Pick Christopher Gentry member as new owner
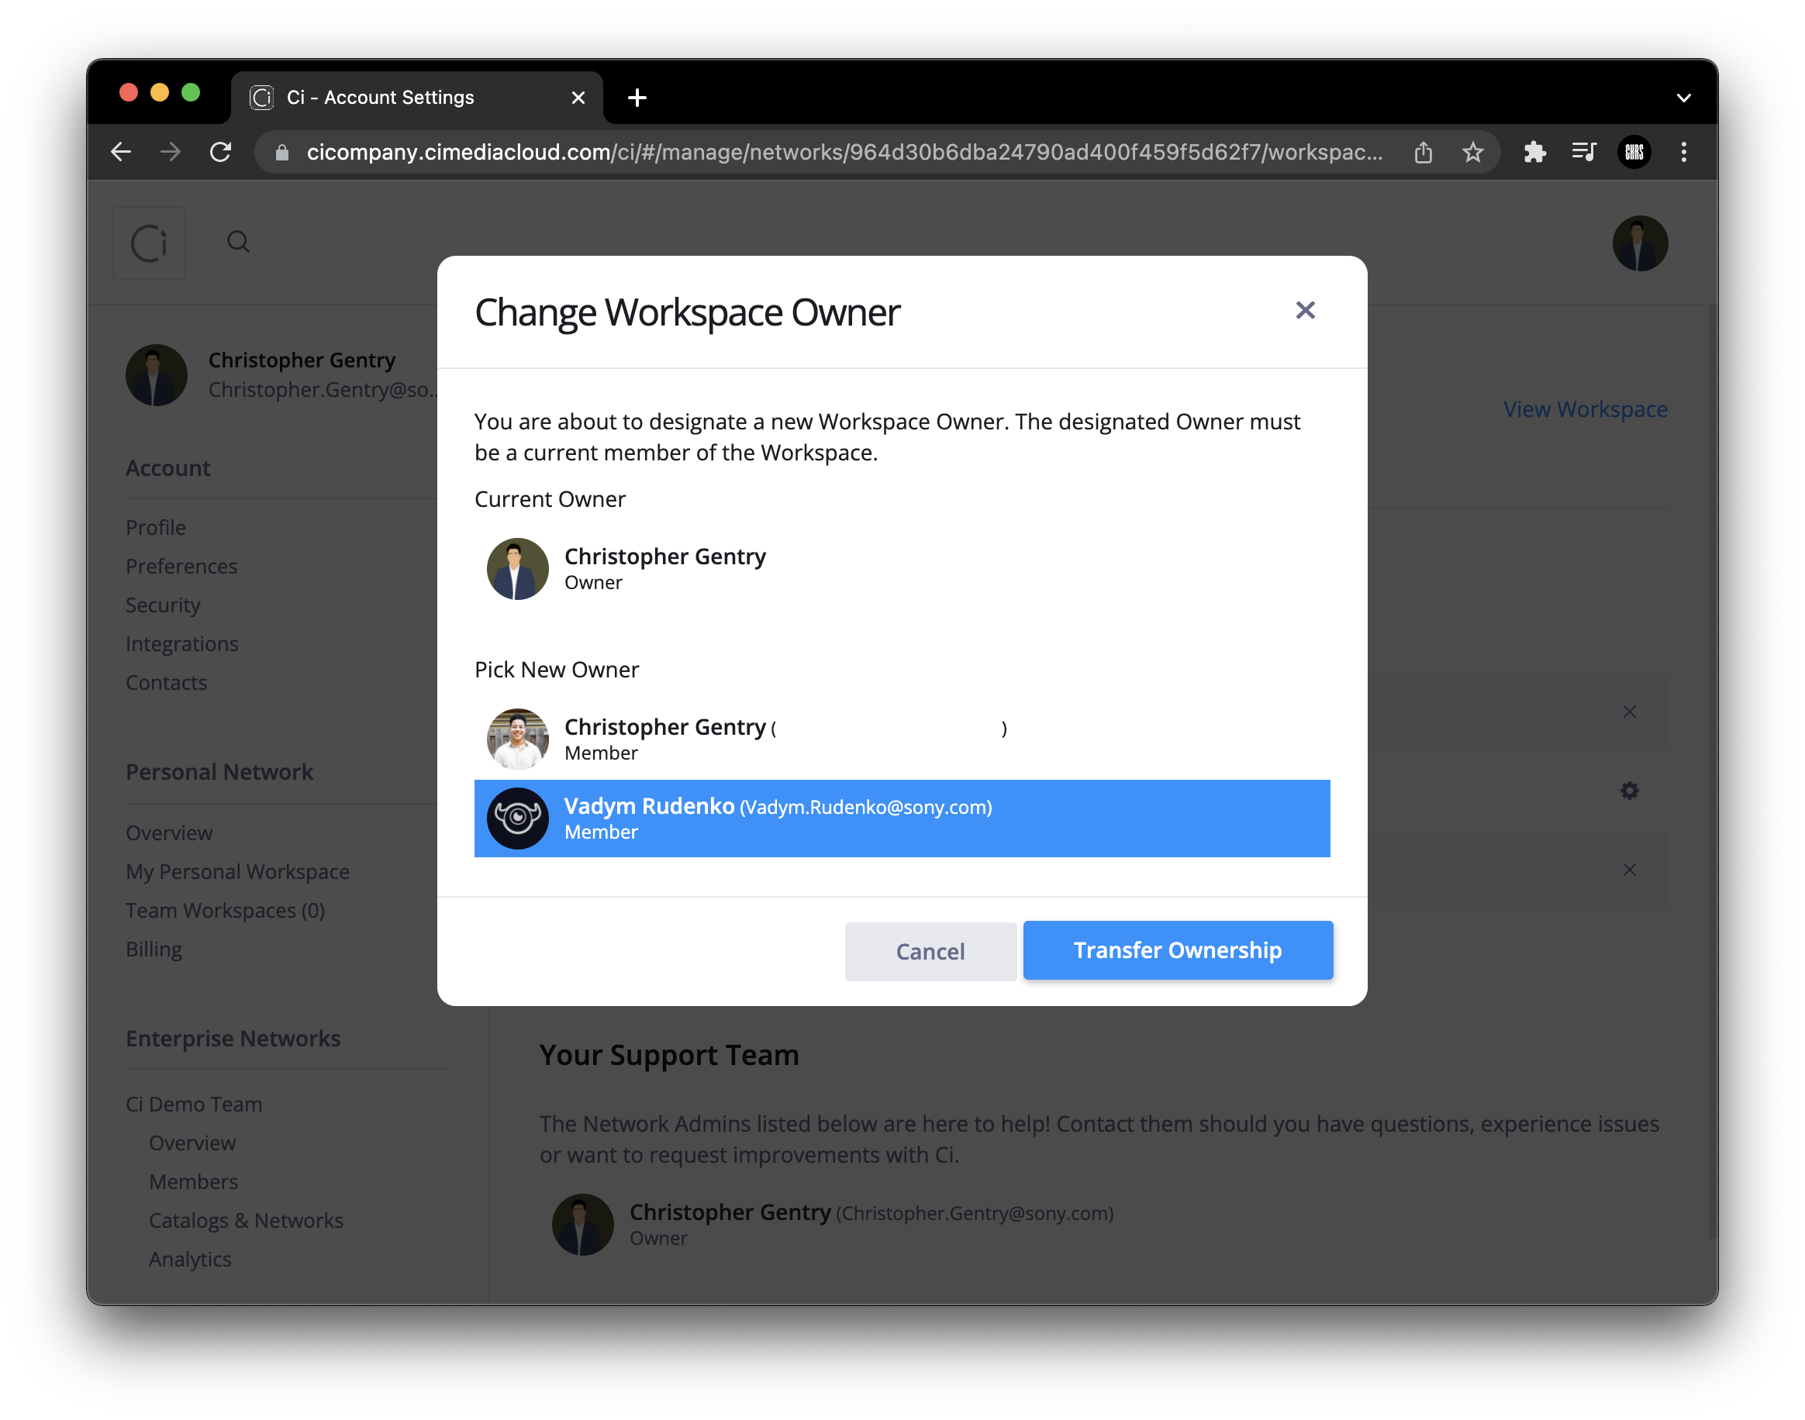Viewport: 1805px width, 1420px height. click(x=901, y=738)
